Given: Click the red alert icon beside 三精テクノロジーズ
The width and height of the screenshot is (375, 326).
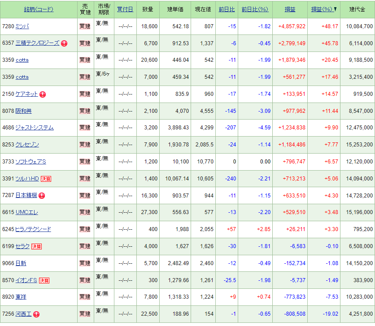Looking at the screenshot, I should [64, 43].
